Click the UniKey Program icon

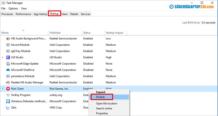click(8, 95)
